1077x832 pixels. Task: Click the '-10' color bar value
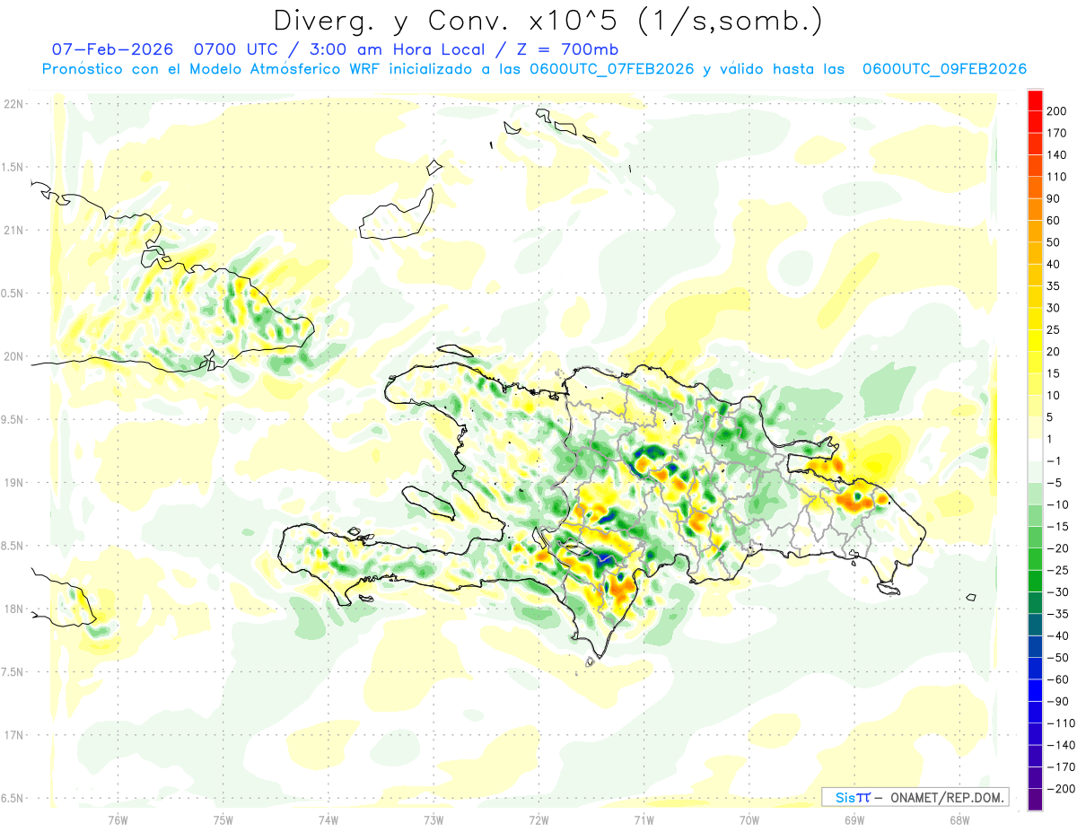pyautogui.click(x=1056, y=505)
